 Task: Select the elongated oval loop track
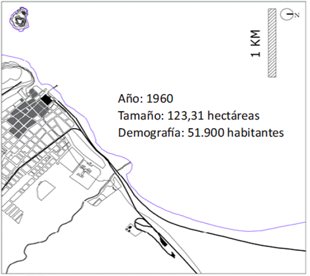(x=154, y=237)
